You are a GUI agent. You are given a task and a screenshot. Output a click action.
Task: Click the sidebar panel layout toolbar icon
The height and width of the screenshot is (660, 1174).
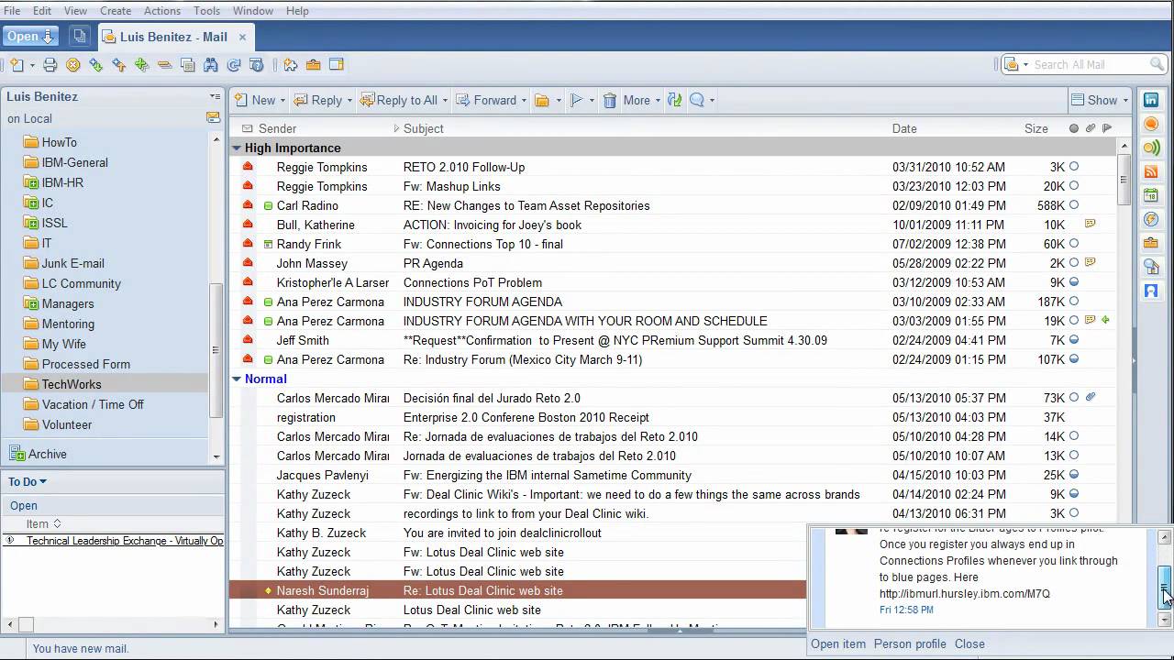coord(337,65)
